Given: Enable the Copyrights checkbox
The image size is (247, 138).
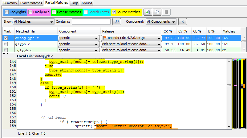Looking at the screenshot, I should pos(6,12).
